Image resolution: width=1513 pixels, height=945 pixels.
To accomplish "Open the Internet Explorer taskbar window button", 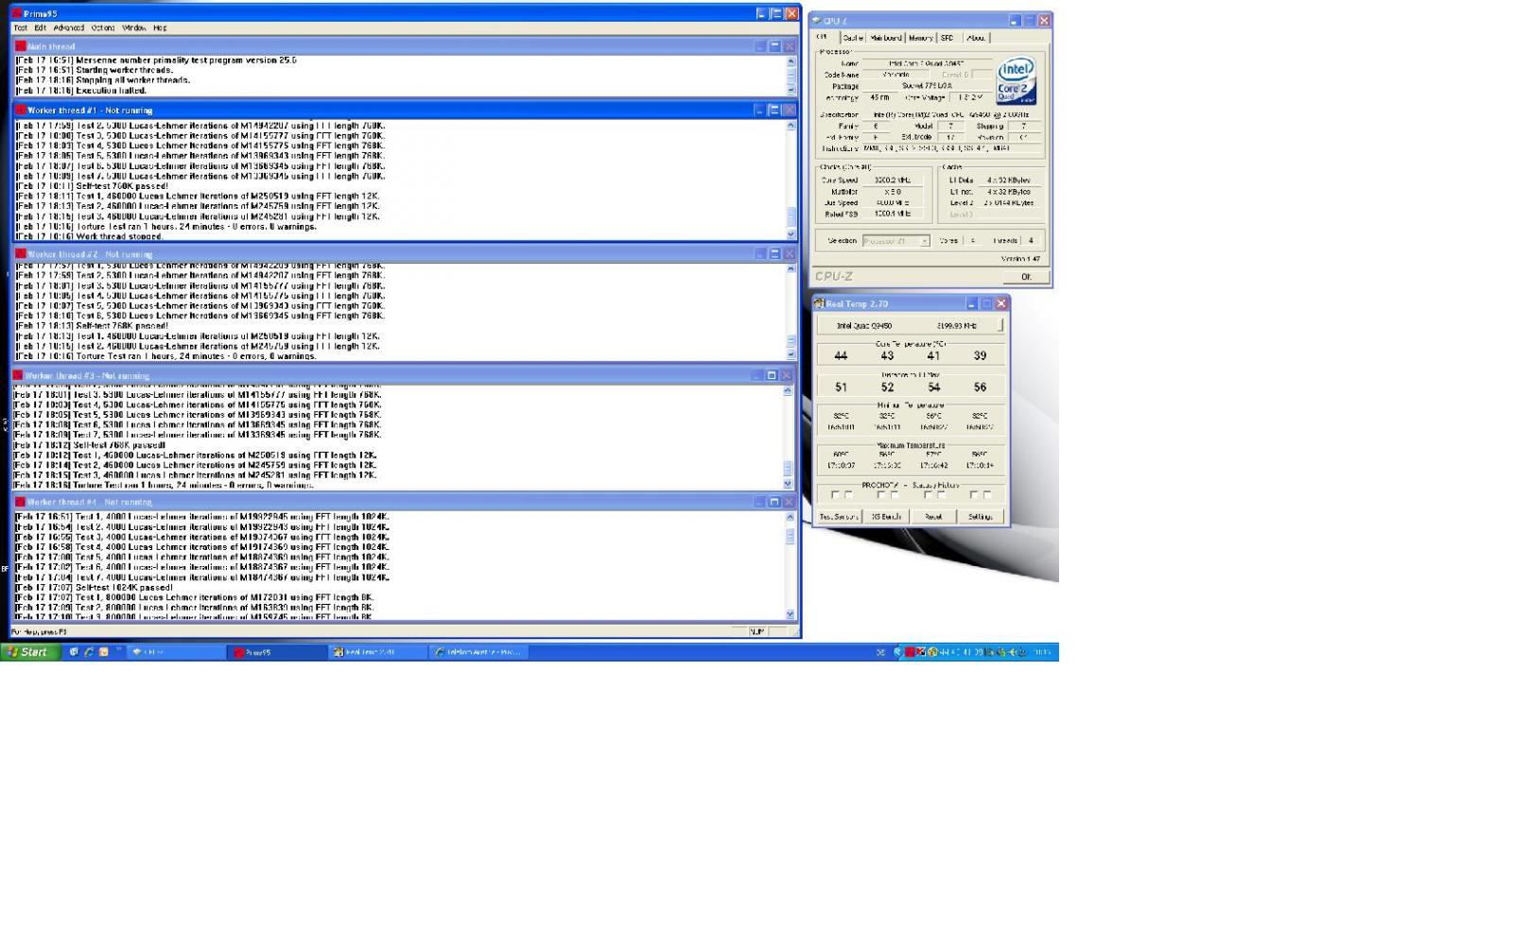I will tap(478, 652).
